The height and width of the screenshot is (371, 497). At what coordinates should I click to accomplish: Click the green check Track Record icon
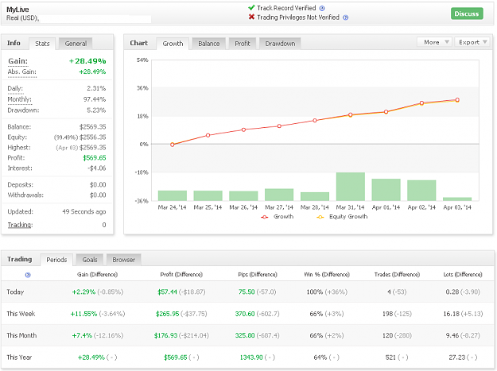[x=251, y=8]
